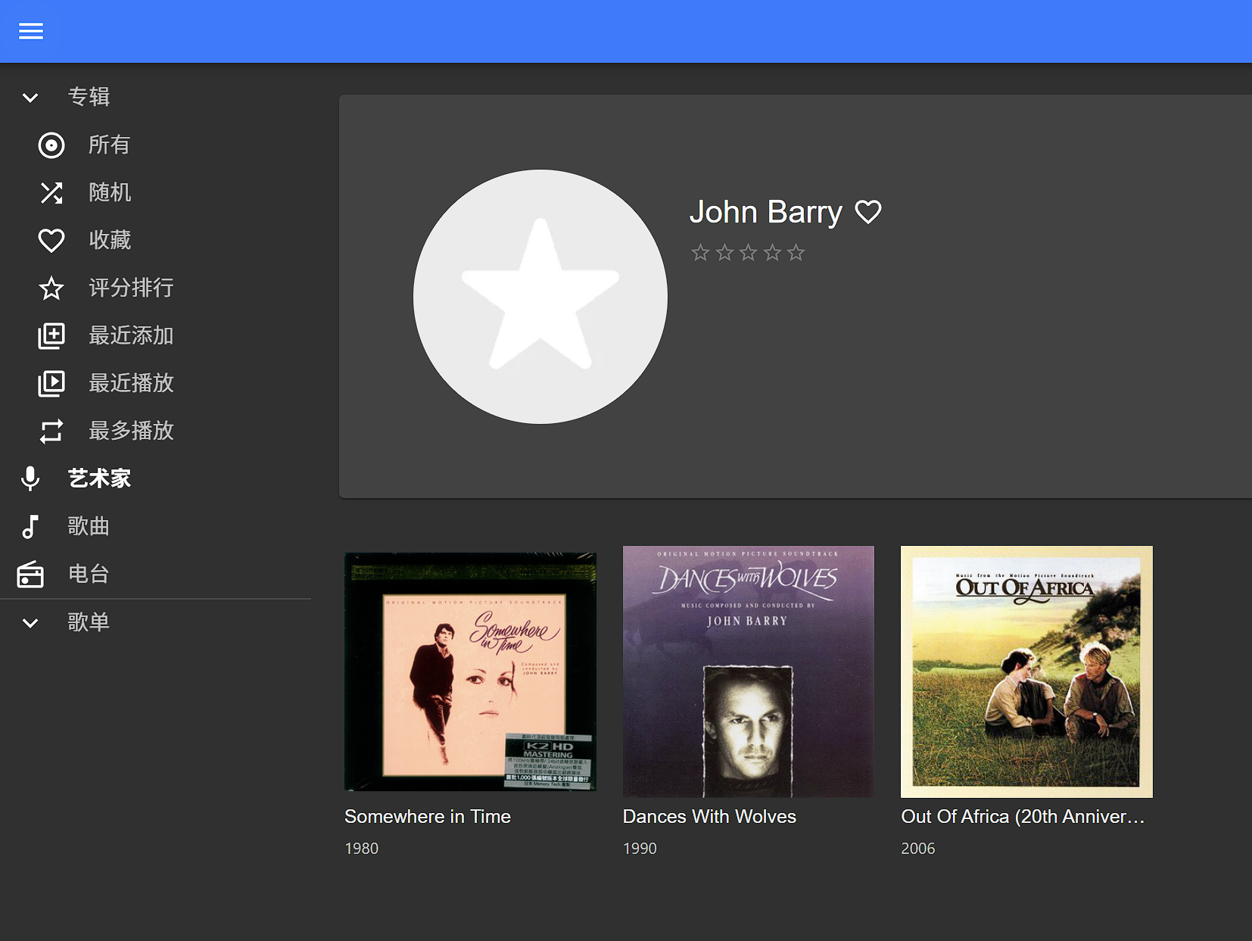
Task: Select 随机 albums menu item
Action: pos(110,192)
